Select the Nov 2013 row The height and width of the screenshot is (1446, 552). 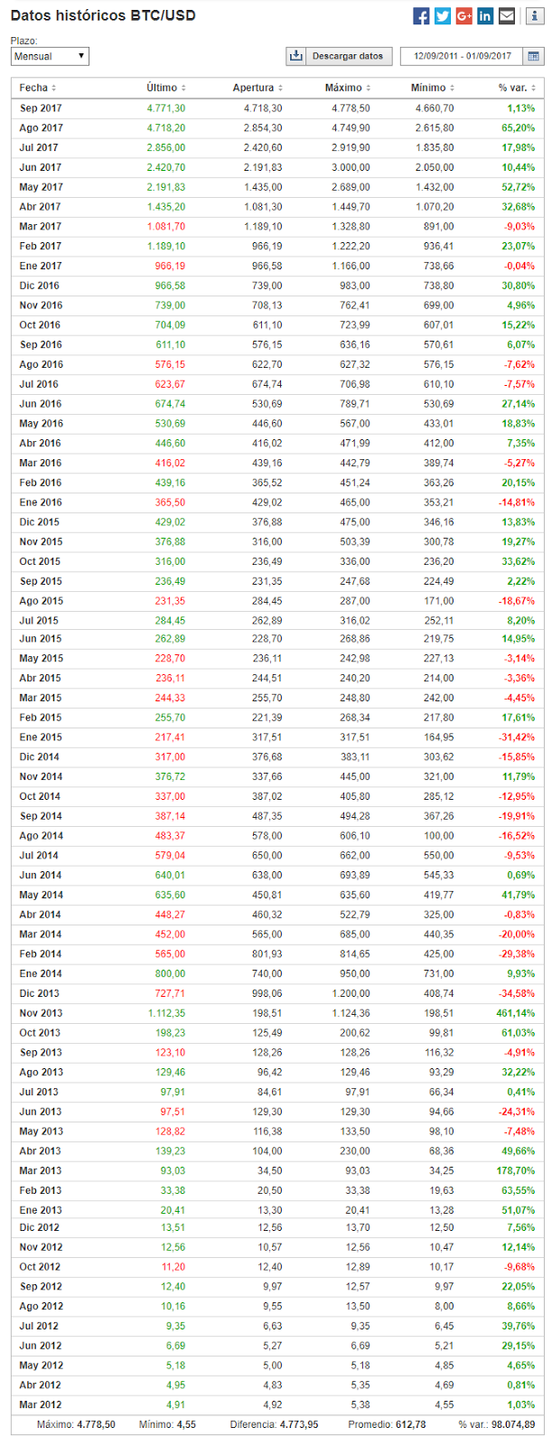coord(271,1015)
